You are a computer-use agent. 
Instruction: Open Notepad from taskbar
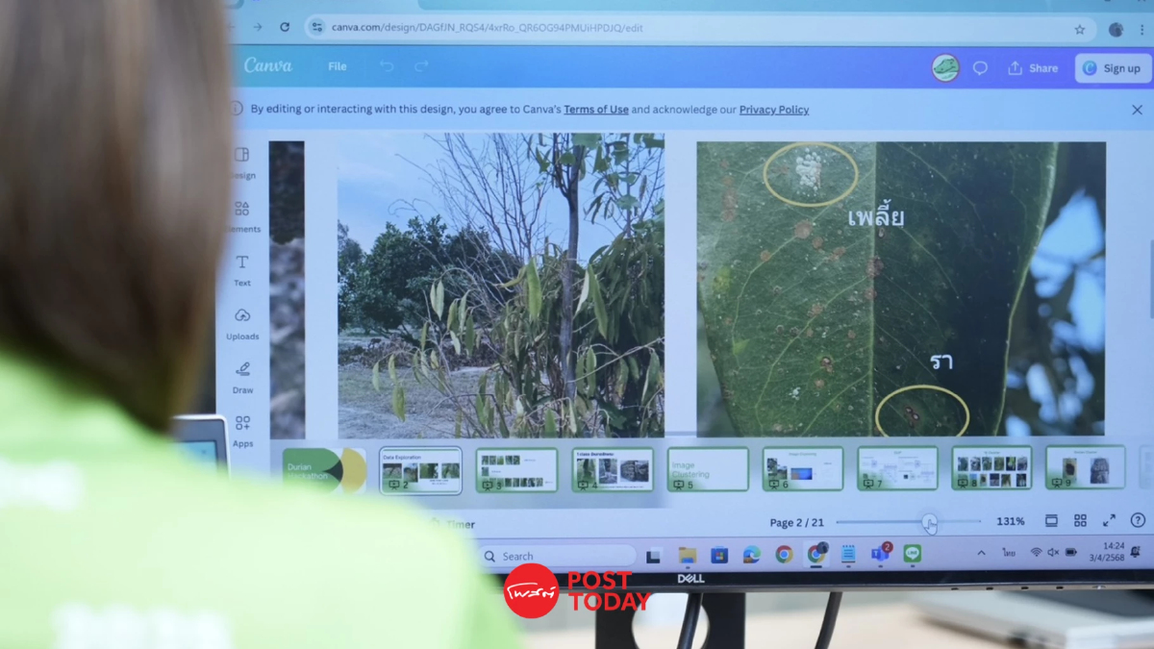[848, 554]
